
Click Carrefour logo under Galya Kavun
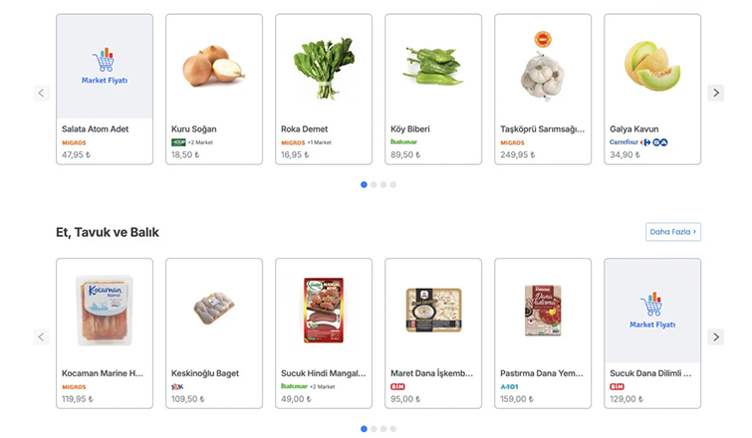pos(629,142)
